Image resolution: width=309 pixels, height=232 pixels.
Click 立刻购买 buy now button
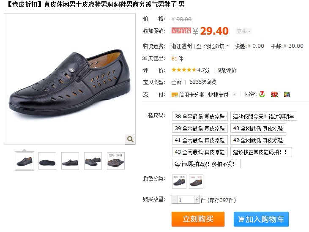pos(198,219)
